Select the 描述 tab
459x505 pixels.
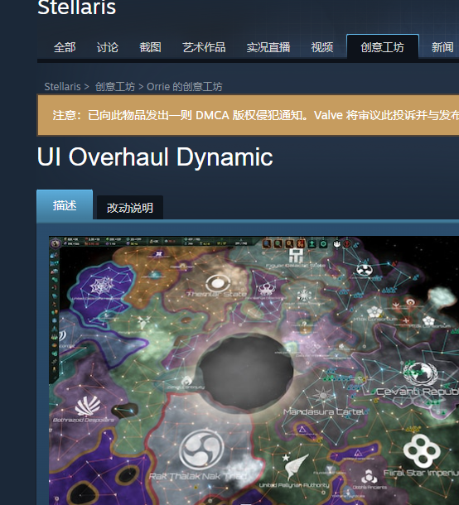(x=65, y=205)
